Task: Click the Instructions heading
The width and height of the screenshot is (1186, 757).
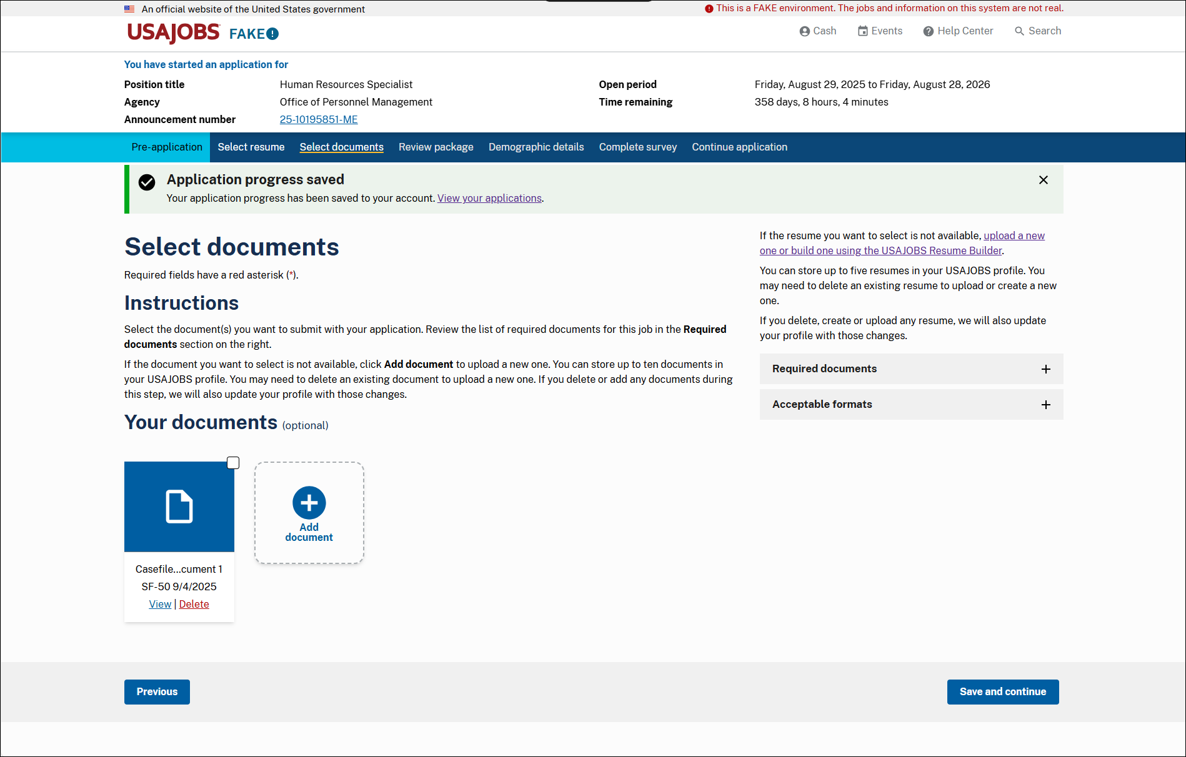Action: pyautogui.click(x=182, y=304)
